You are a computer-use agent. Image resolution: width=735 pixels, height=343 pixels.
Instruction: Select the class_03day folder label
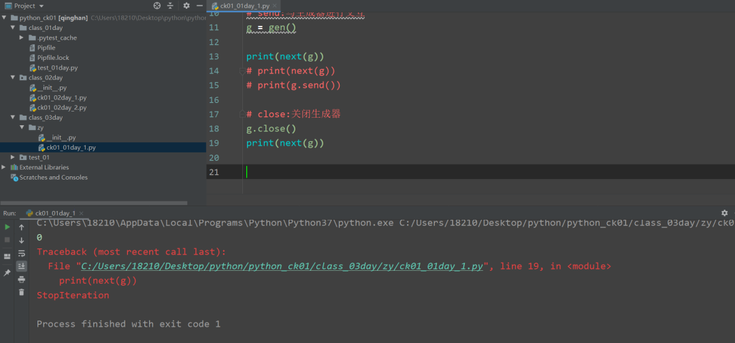pos(46,118)
